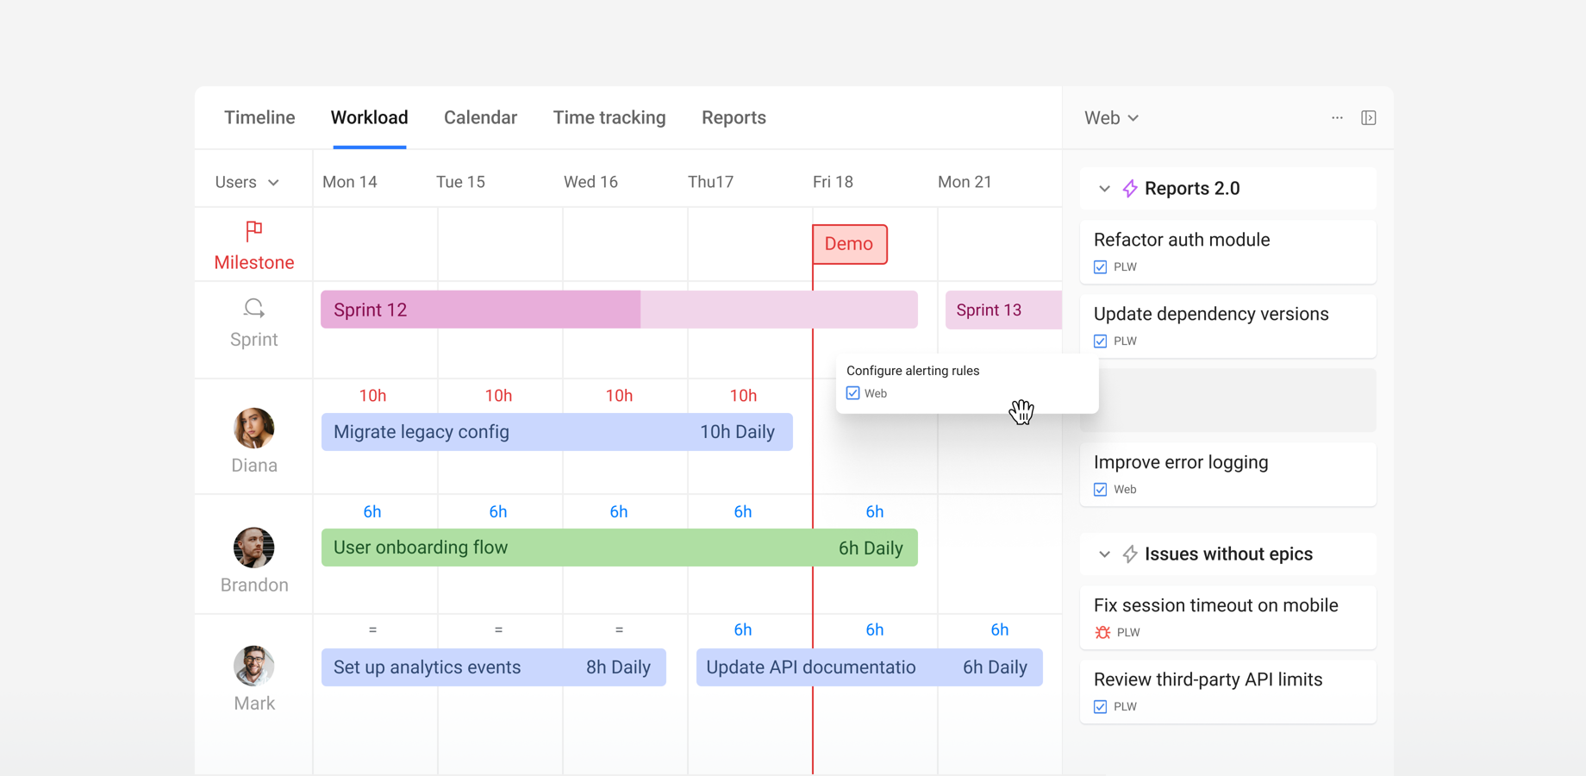
Task: Uncheck the Web checkbox in Configure alerting rules
Action: coord(852,392)
